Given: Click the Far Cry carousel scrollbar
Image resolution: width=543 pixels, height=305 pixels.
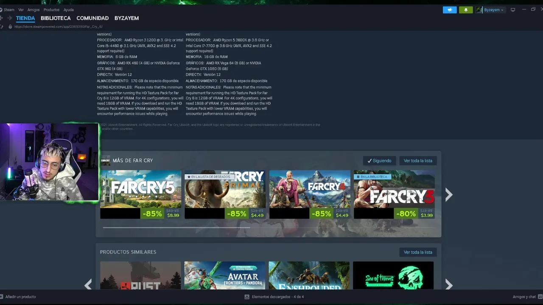Looking at the screenshot, I should click(176, 227).
